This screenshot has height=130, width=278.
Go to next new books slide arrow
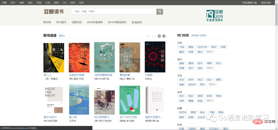tap(164, 36)
